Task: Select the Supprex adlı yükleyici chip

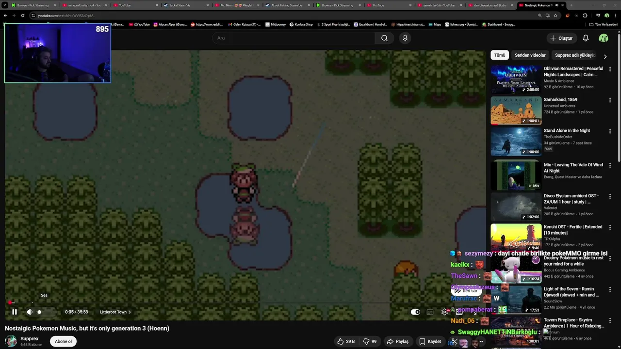Action: pos(574,55)
